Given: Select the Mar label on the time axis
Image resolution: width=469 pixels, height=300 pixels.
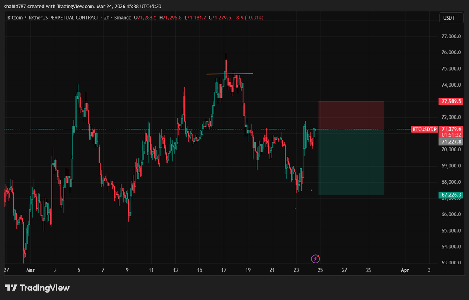Looking at the screenshot, I should click(30, 270).
